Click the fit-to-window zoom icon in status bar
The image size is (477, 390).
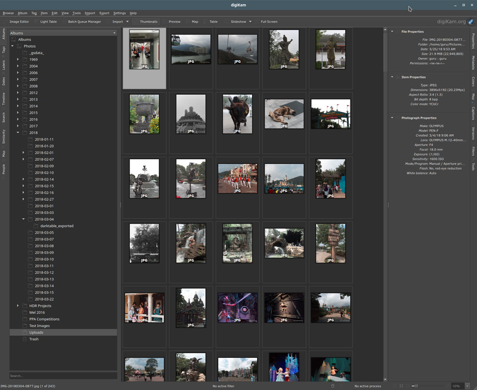coord(401,386)
